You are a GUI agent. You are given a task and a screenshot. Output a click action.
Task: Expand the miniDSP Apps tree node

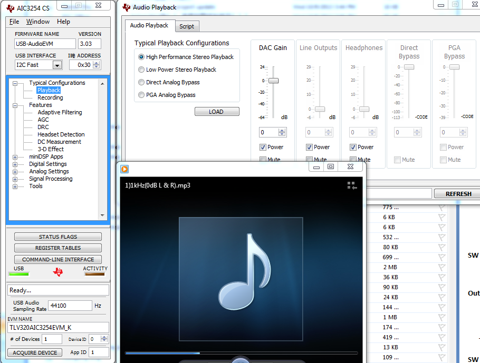pos(15,157)
